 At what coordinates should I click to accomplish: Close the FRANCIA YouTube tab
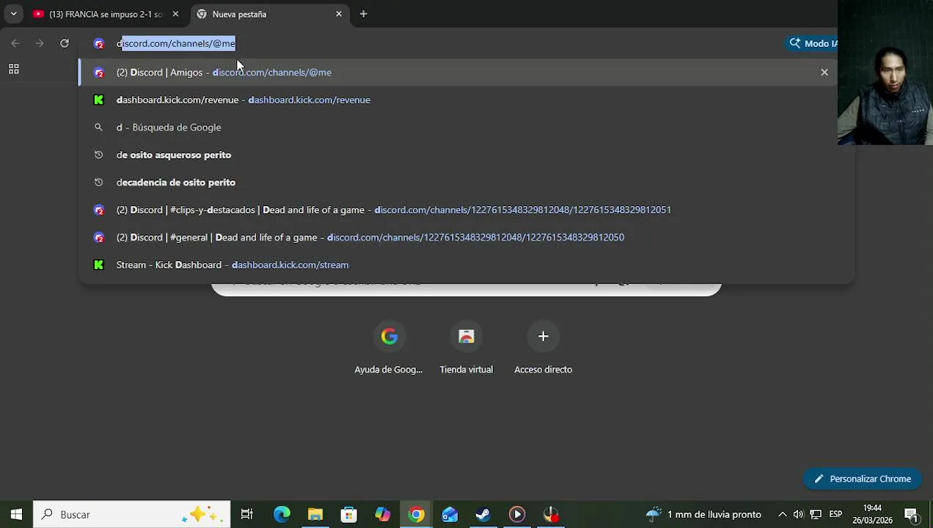(175, 14)
